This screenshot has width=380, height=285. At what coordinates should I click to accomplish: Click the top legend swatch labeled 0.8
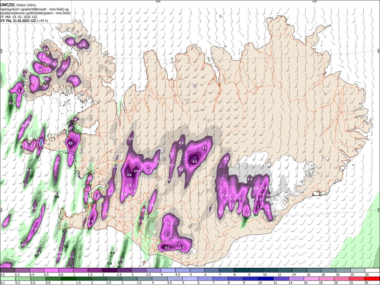(x=66, y=270)
